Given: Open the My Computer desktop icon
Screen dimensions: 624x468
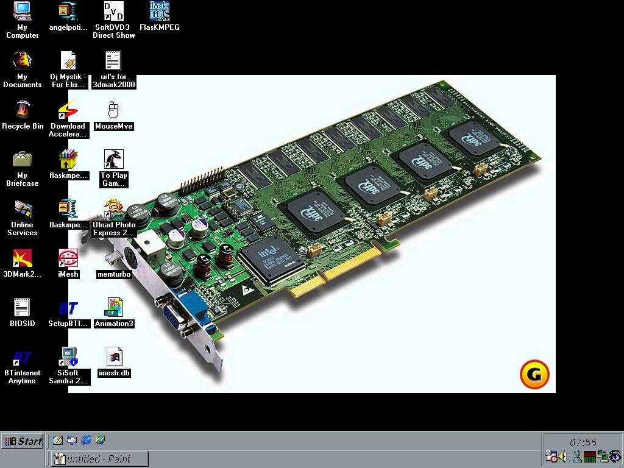Looking at the screenshot, I should click(22, 11).
